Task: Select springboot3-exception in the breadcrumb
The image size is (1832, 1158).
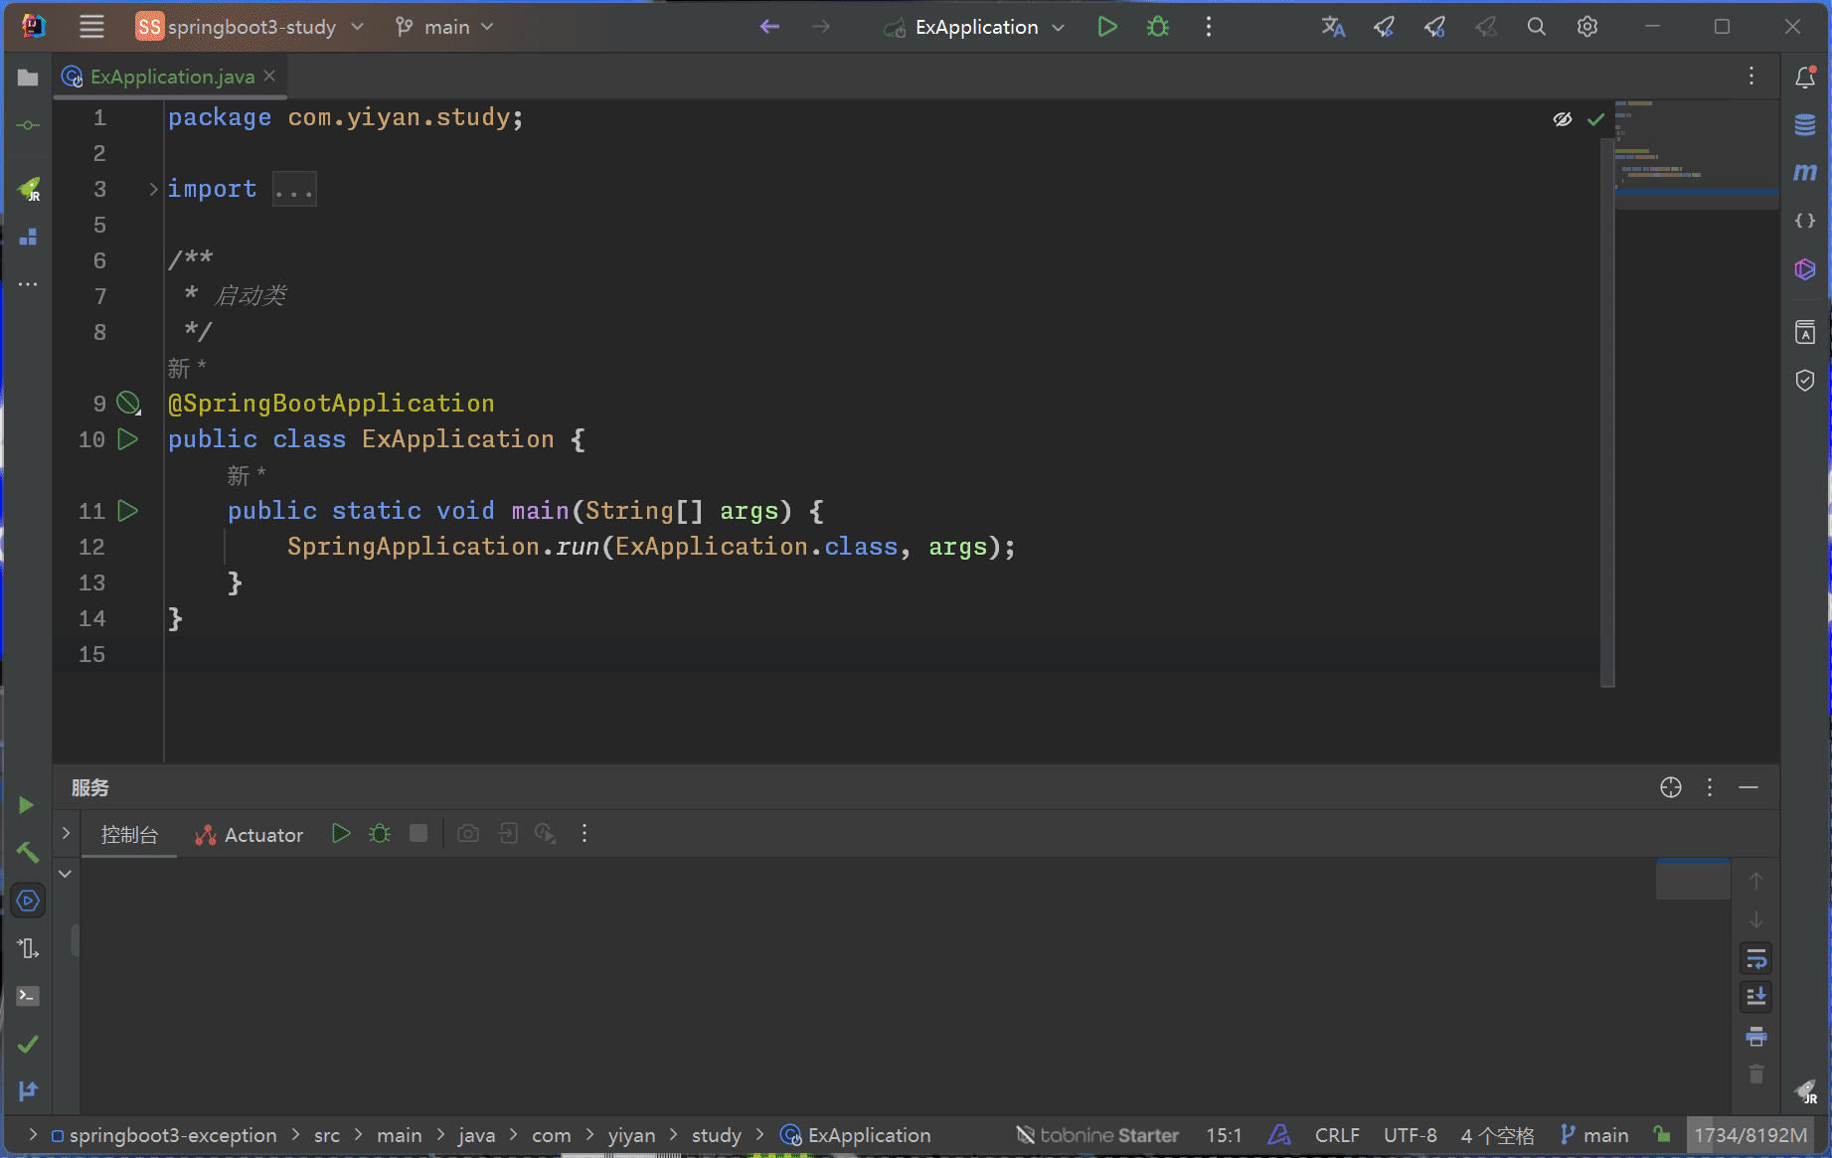Action: coord(164,1135)
